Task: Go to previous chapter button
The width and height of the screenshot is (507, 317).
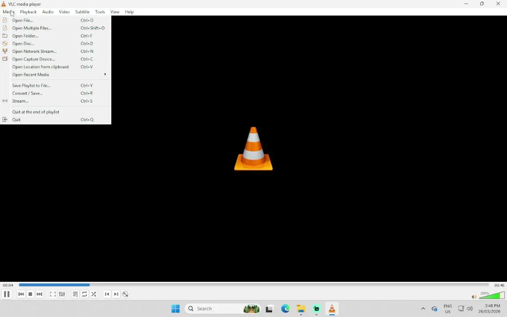Action: click(107, 294)
